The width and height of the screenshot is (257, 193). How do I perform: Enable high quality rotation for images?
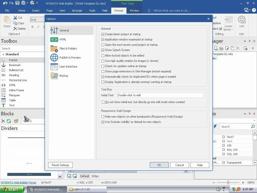(103, 61)
